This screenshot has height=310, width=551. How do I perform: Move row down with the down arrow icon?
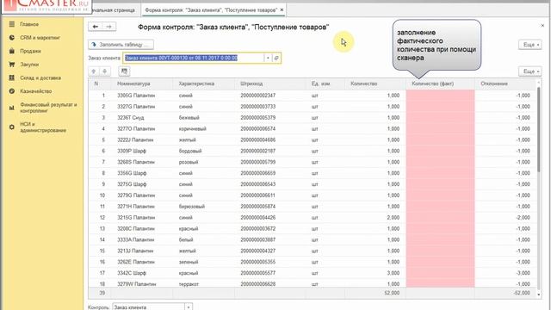[x=105, y=71]
